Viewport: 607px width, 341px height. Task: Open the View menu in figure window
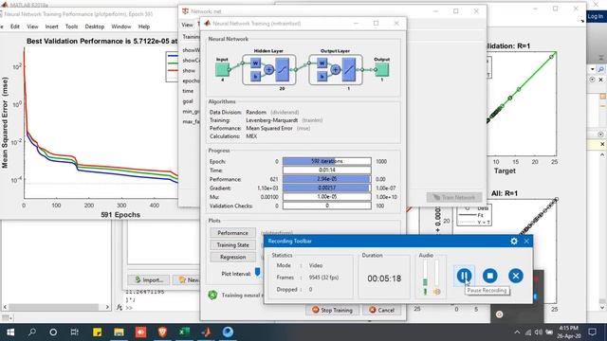point(32,27)
